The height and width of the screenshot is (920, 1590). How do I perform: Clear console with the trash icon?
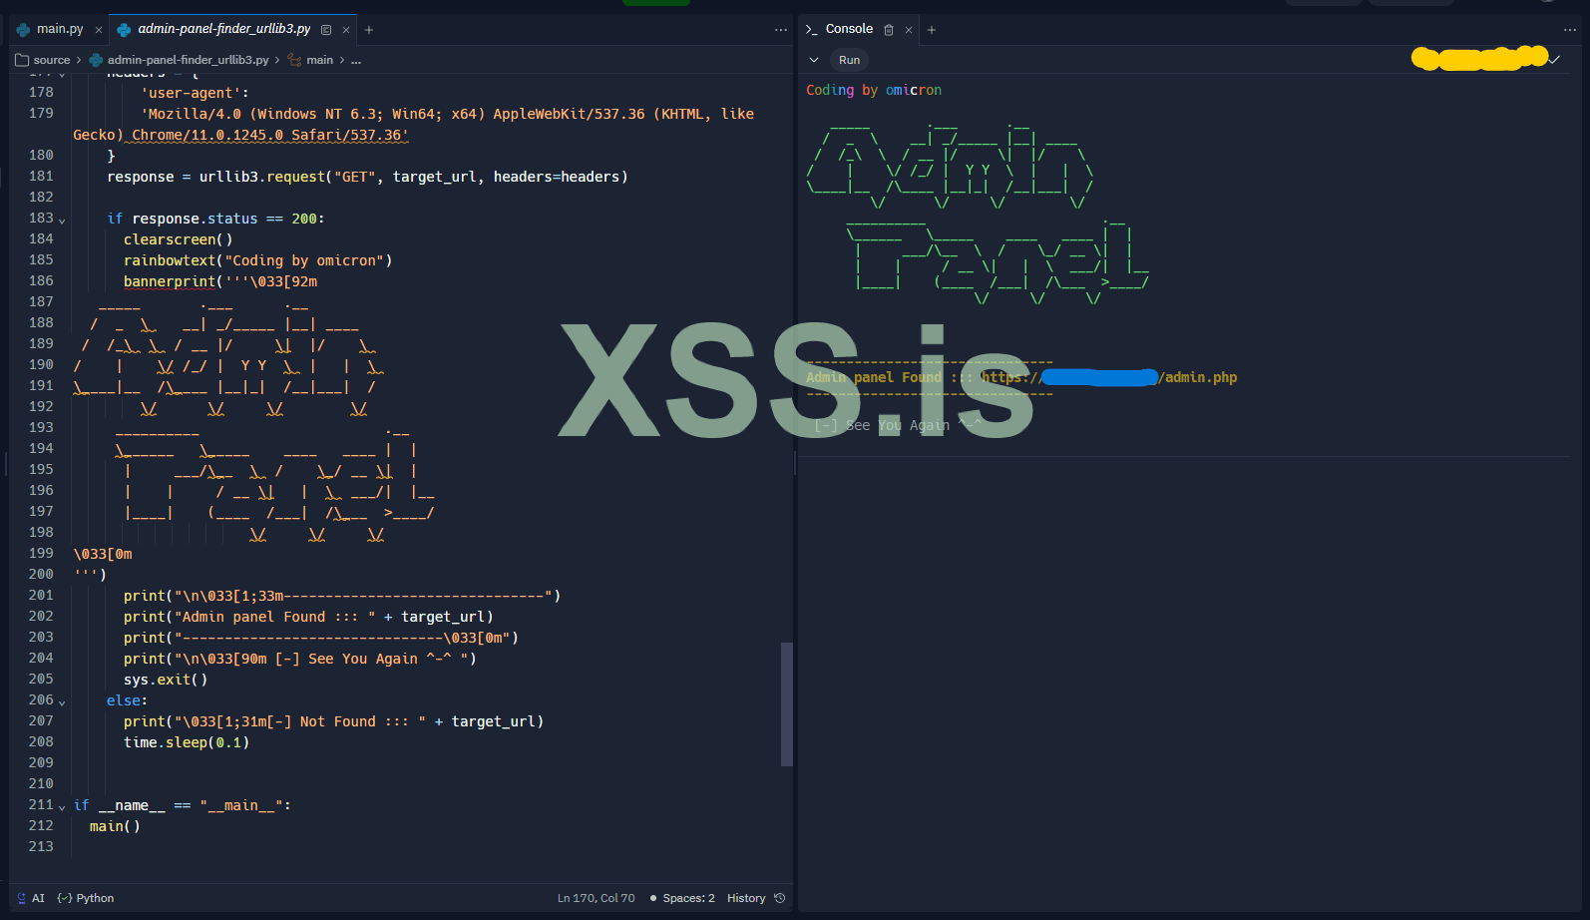(889, 30)
